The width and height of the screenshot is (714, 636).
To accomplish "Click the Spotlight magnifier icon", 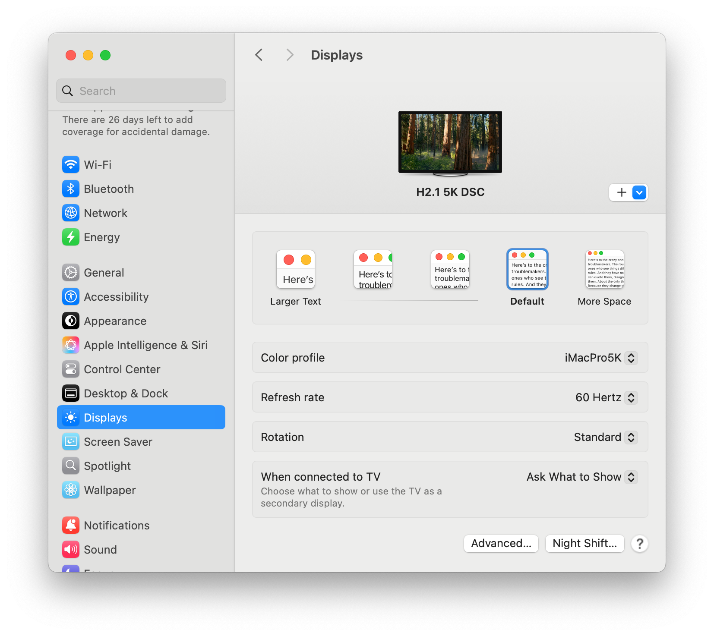I will [71, 466].
